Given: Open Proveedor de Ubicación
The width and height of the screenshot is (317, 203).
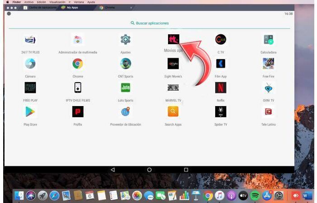Looking at the screenshot, I should coord(125,111).
